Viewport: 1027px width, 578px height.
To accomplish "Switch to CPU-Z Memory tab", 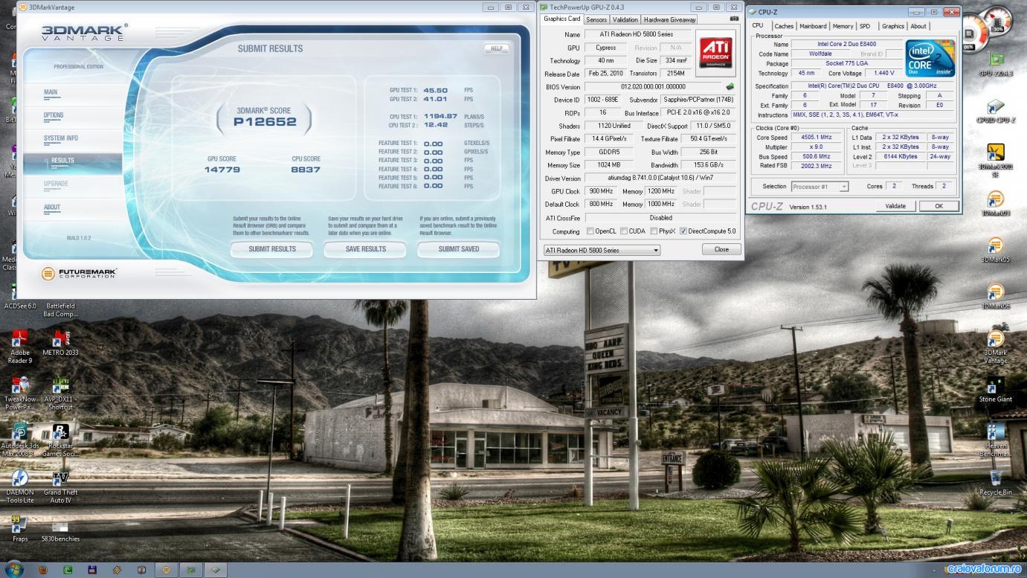I will [x=843, y=26].
